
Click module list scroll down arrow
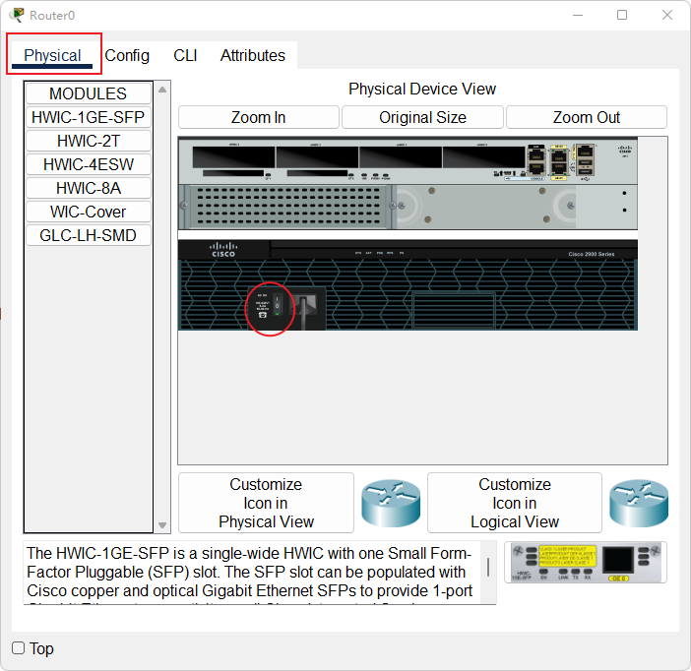point(162,525)
